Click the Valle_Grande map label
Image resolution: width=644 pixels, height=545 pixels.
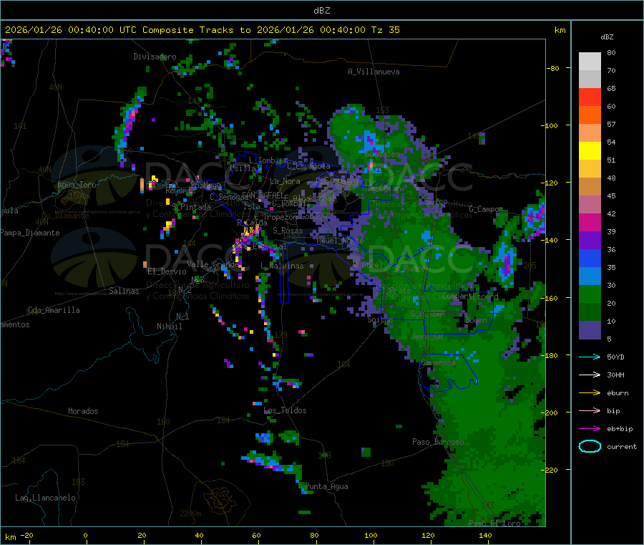(213, 264)
